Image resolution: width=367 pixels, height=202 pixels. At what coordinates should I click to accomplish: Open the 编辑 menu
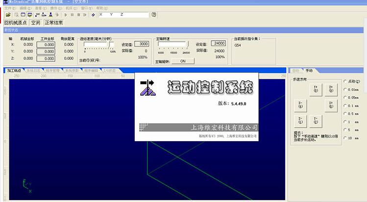(25, 8)
